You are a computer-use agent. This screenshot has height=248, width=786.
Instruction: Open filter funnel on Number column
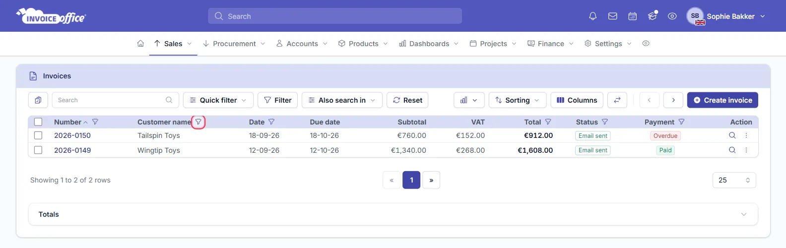[95, 122]
